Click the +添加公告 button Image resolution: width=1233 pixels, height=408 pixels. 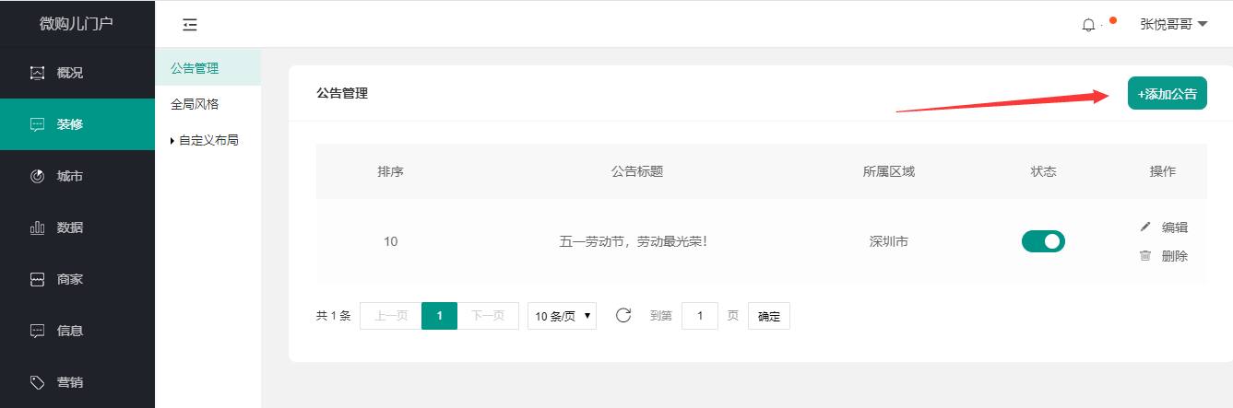(1168, 93)
